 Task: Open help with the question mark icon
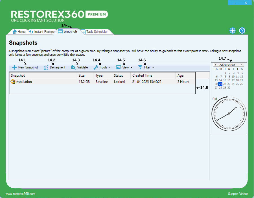pyautogui.click(x=242, y=31)
